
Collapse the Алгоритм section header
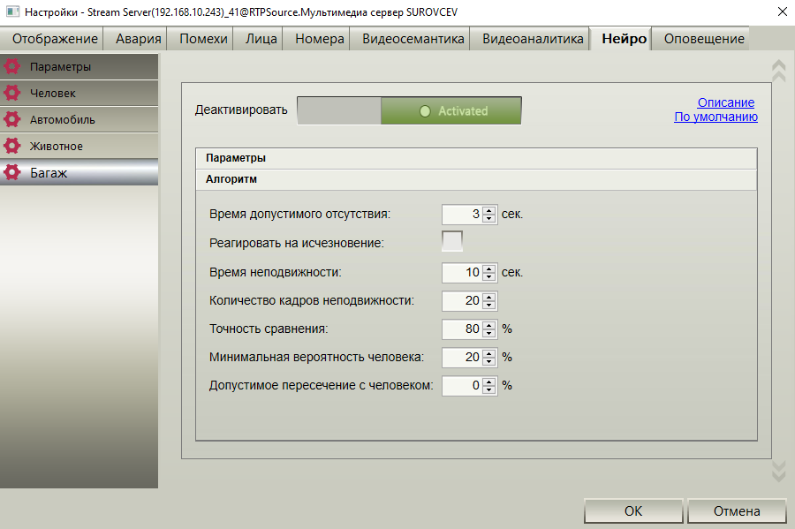(x=476, y=179)
